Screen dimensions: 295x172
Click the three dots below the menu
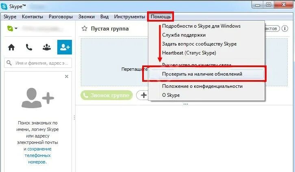pos(186,104)
